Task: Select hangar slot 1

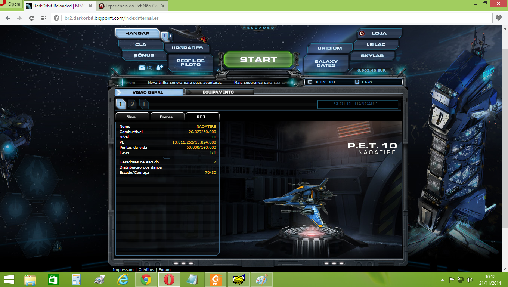Action: [121, 104]
